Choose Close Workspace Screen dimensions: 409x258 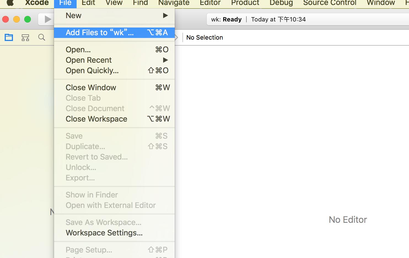114,119
